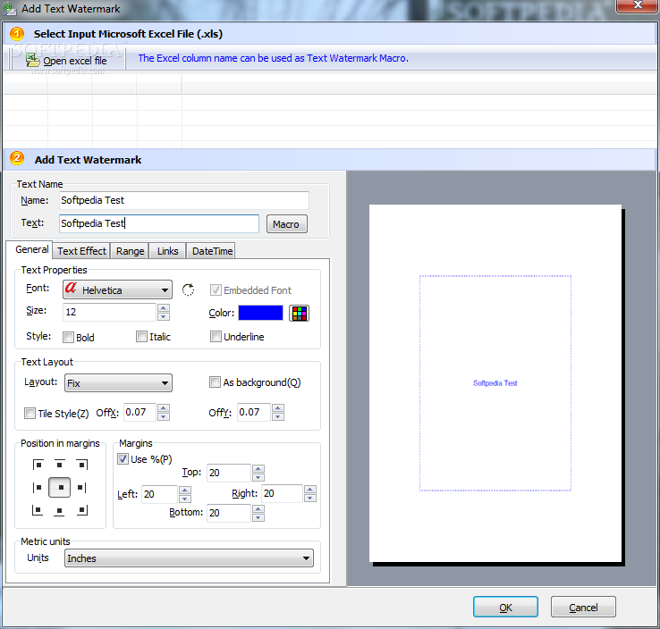This screenshot has width=660, height=629.
Task: Increase Right margin with up arrow
Action: point(310,489)
